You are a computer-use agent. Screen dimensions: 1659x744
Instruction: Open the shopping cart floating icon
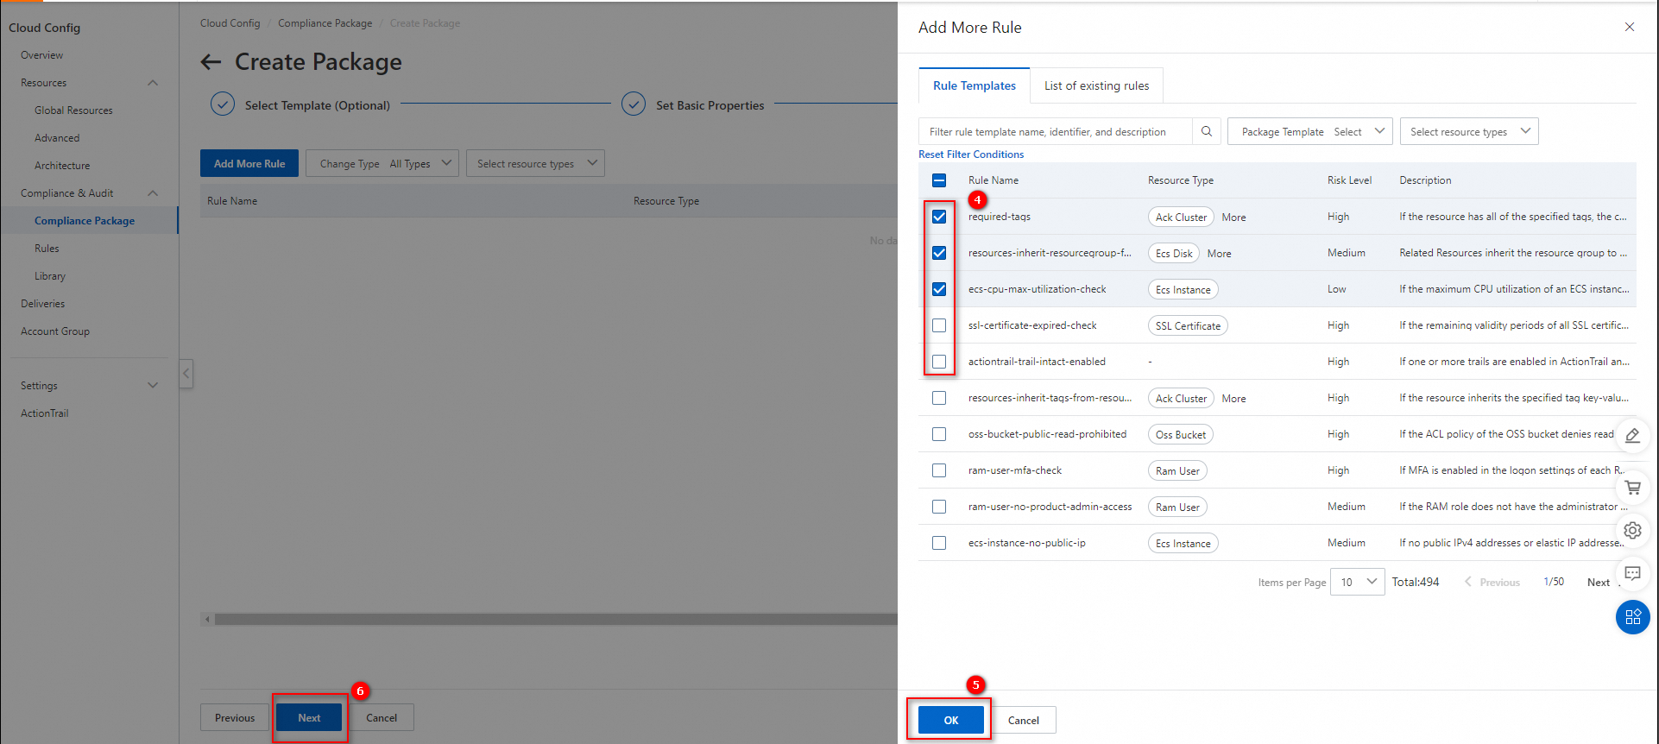coord(1632,488)
